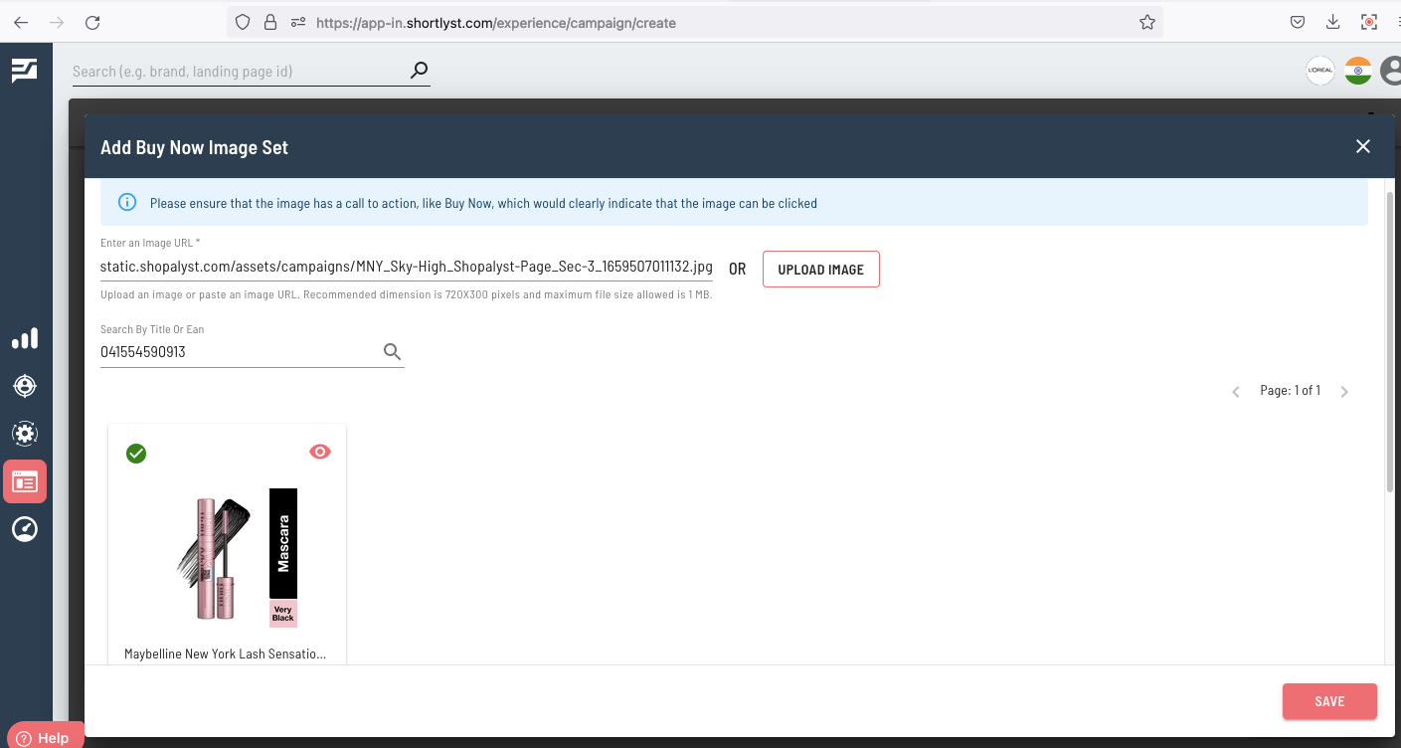
Task: Close the Add Buy Now Image Set dialog
Action: pyautogui.click(x=1362, y=146)
